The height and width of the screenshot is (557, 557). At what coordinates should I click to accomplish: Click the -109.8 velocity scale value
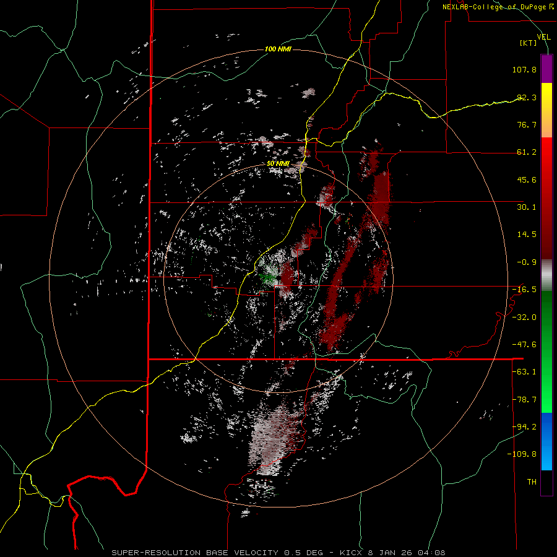coord(522,454)
